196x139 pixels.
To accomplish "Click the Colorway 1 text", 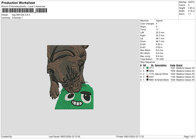I will (x=17, y=18).
